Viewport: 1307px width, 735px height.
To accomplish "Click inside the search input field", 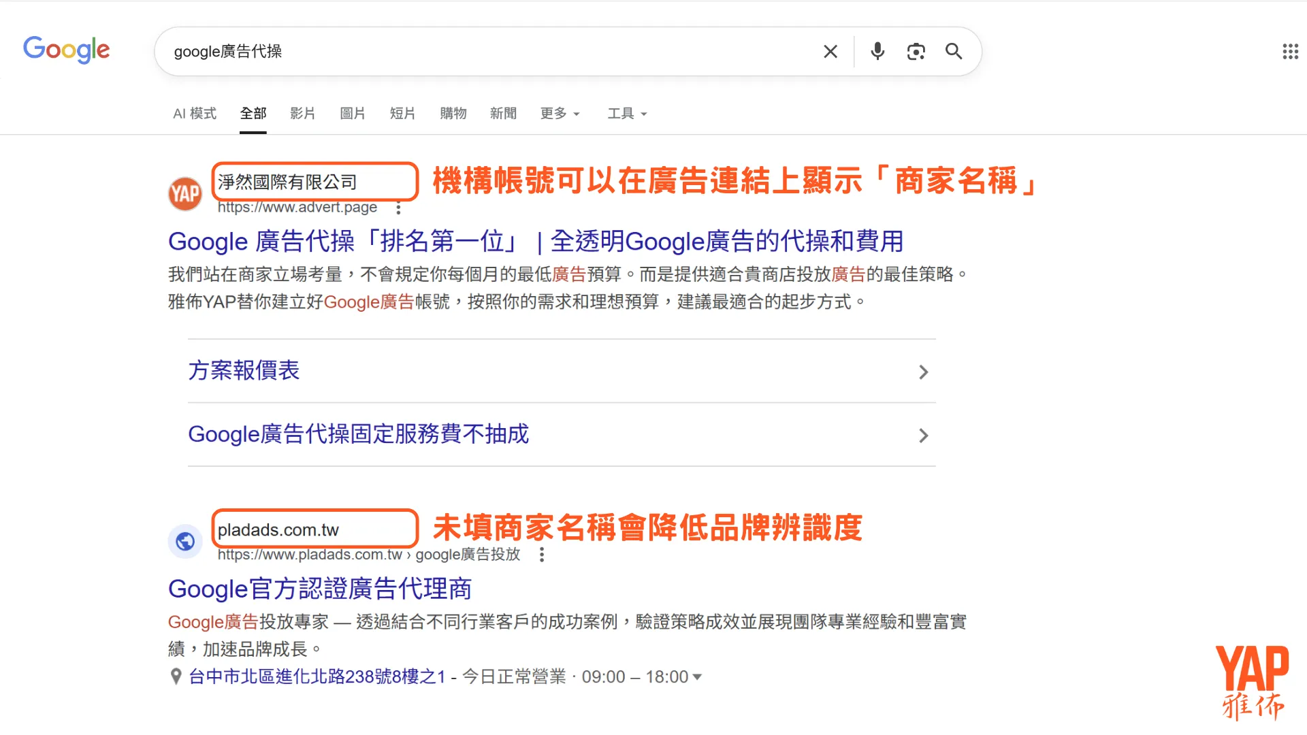I will coord(477,51).
